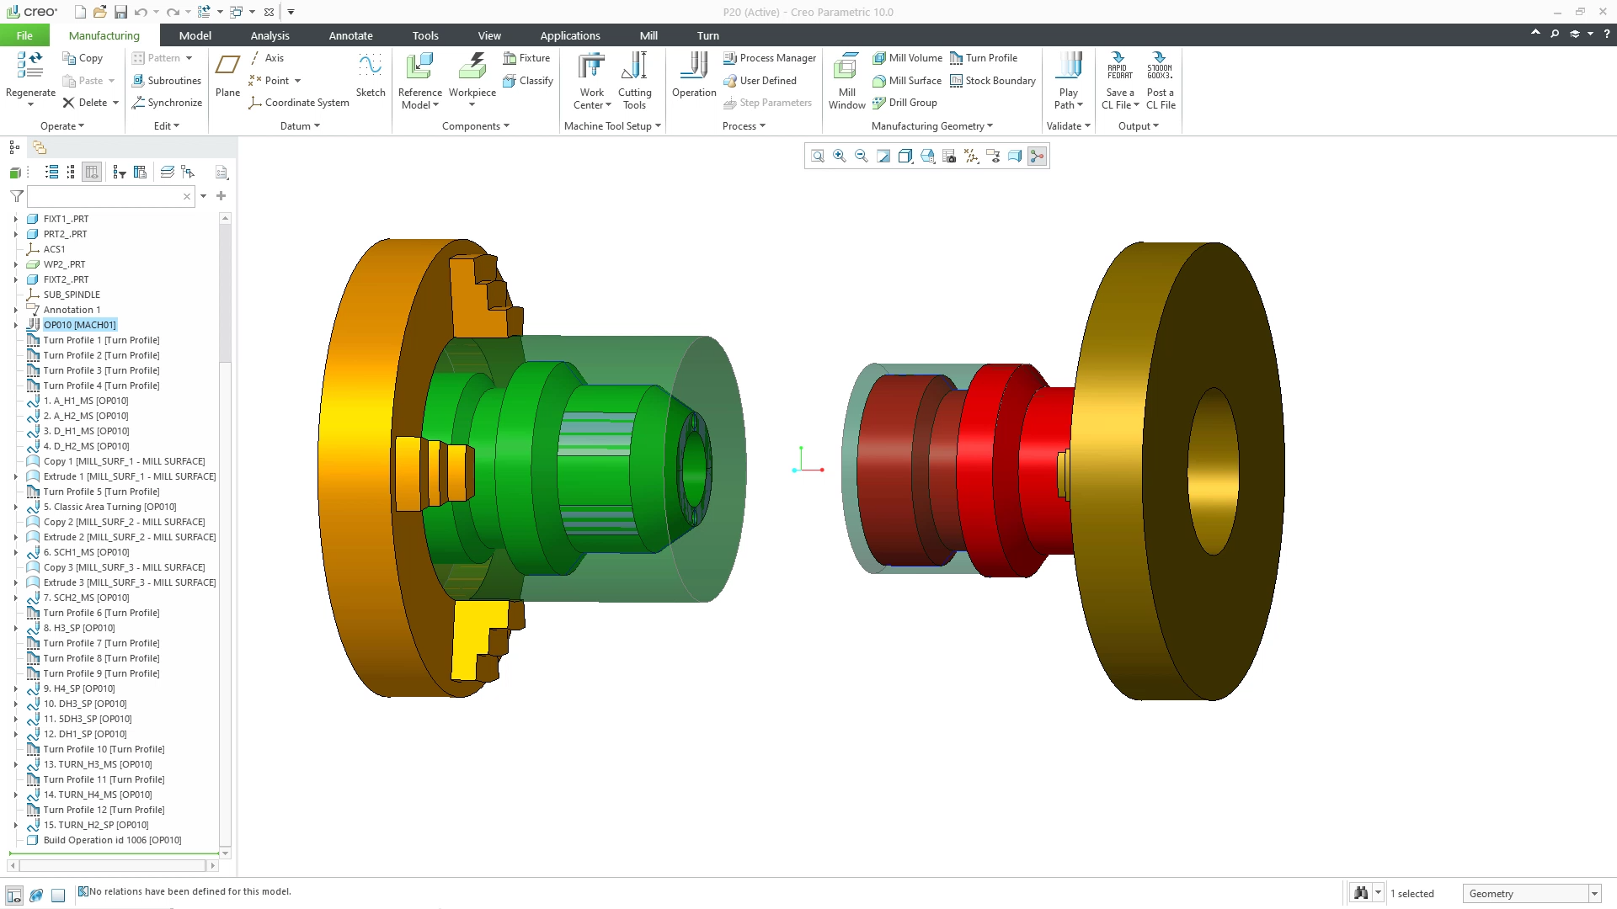
Task: Open the Process Manager
Action: [769, 58]
